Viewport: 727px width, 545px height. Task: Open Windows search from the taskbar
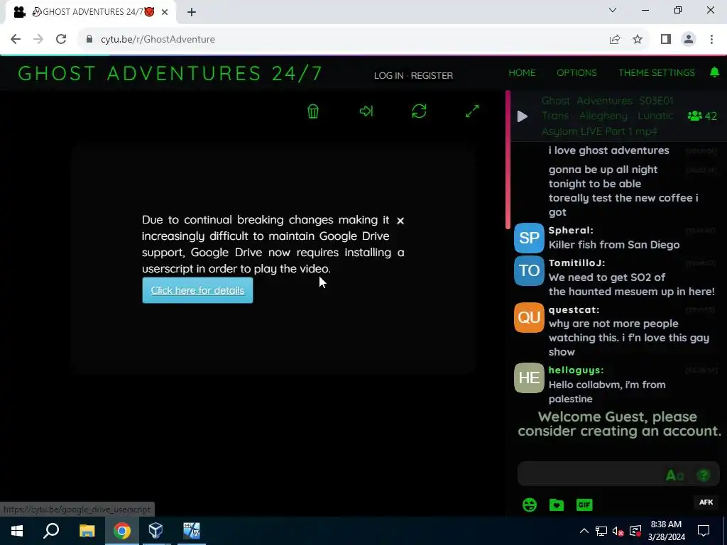click(51, 531)
